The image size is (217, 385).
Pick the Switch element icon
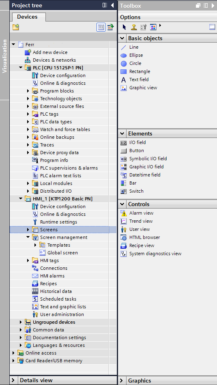click(123, 191)
